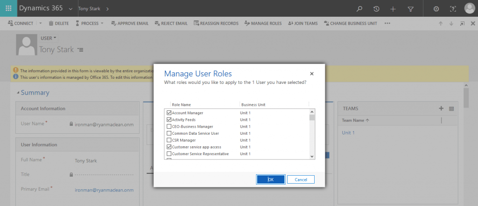Sort roles by Role Name column header
This screenshot has height=206, width=478.
pyautogui.click(x=181, y=105)
